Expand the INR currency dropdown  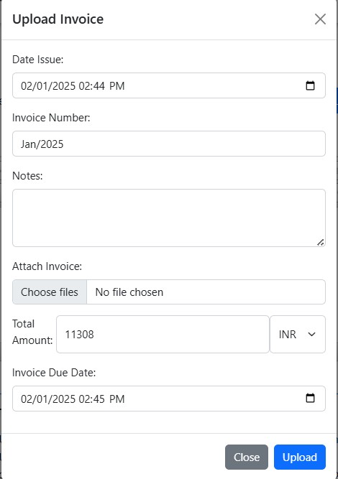298,334
